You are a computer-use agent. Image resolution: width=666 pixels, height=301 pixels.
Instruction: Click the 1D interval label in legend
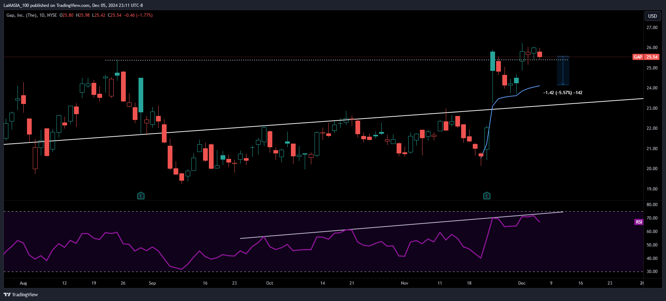pos(42,15)
